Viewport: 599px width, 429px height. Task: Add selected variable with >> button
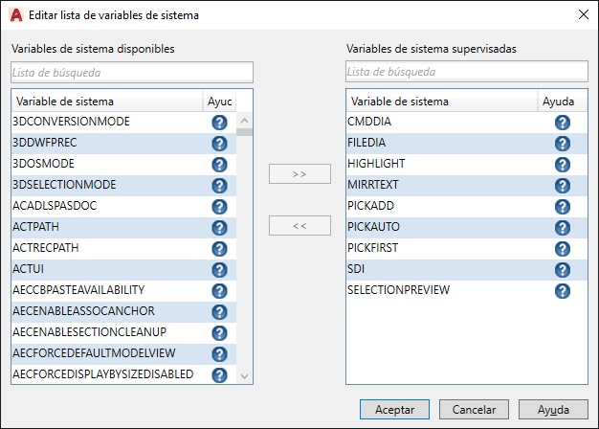pyautogui.click(x=299, y=174)
